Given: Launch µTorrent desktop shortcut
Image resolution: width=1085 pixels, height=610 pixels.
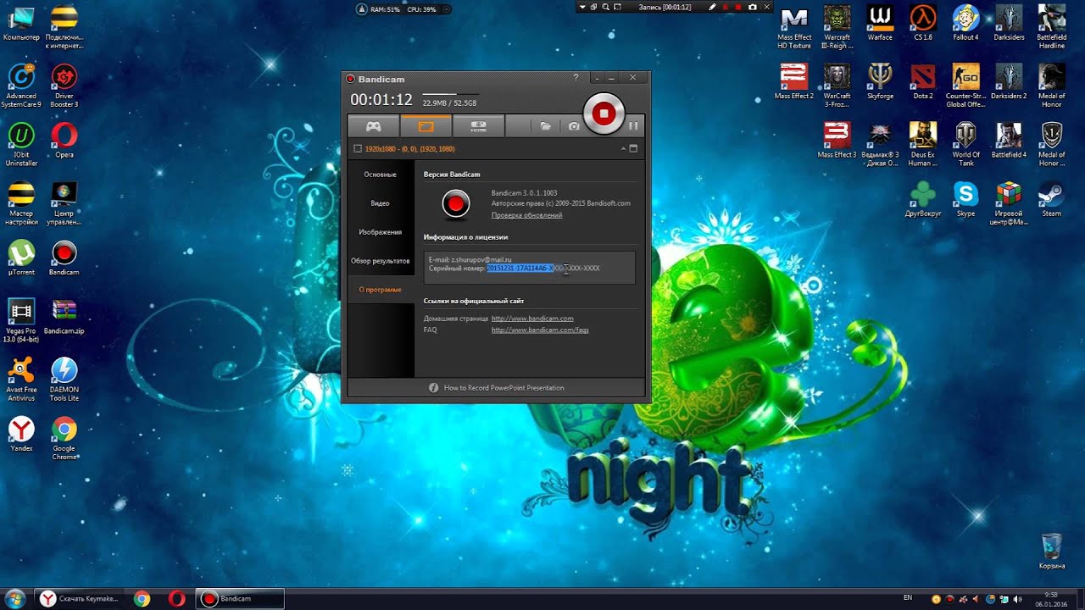Looking at the screenshot, I should pos(21,258).
